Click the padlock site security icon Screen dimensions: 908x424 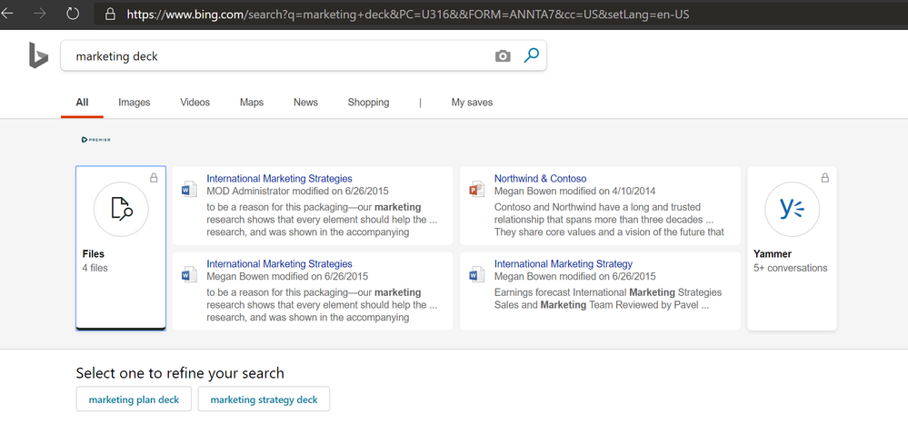(x=110, y=14)
